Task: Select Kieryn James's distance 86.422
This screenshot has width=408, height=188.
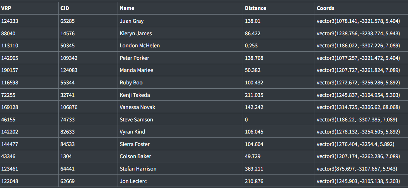Action: [253, 33]
